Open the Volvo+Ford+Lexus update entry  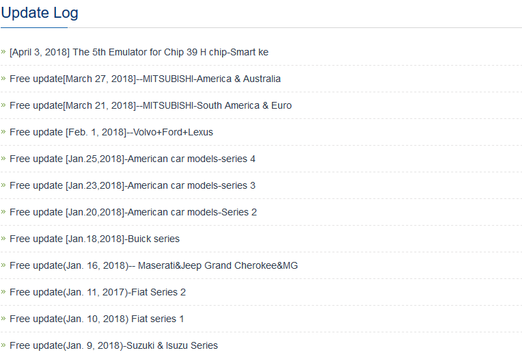tap(111, 132)
